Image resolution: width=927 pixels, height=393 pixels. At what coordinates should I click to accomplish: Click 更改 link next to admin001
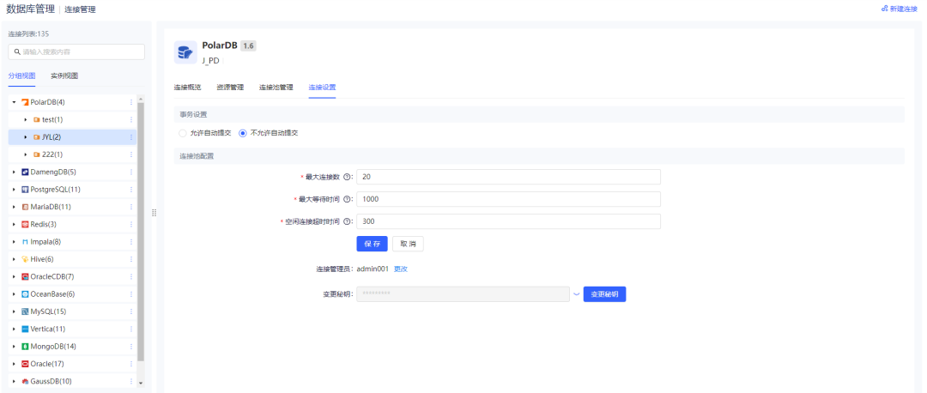click(x=401, y=269)
